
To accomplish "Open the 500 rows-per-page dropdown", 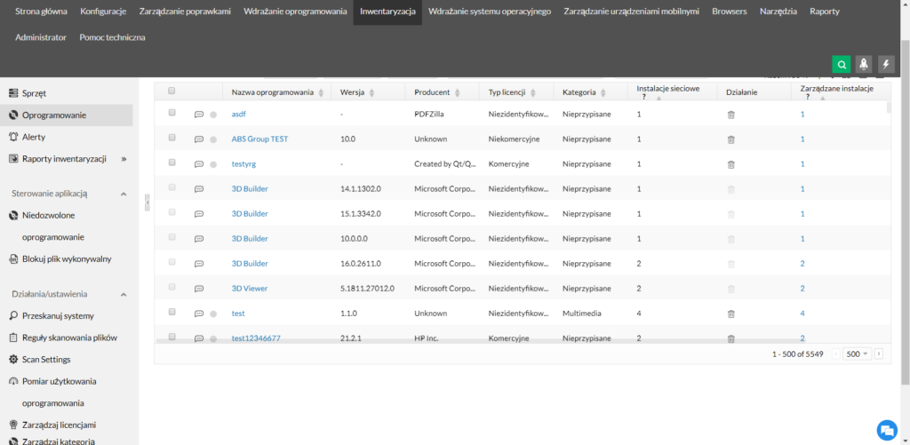I will (x=858, y=354).
